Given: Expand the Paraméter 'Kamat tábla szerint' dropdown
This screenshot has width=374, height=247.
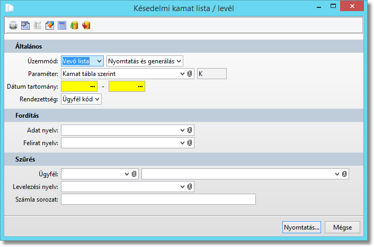Looking at the screenshot, I should click(182, 74).
